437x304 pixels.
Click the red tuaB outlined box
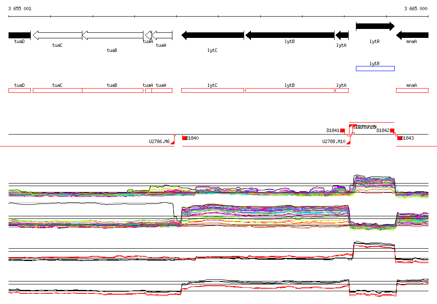click(113, 90)
